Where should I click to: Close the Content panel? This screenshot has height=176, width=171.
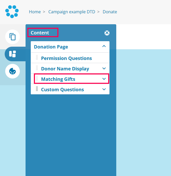[x=107, y=33]
